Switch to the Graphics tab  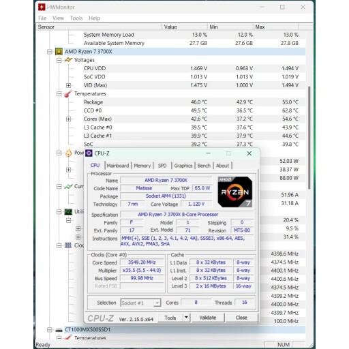pyautogui.click(x=183, y=166)
